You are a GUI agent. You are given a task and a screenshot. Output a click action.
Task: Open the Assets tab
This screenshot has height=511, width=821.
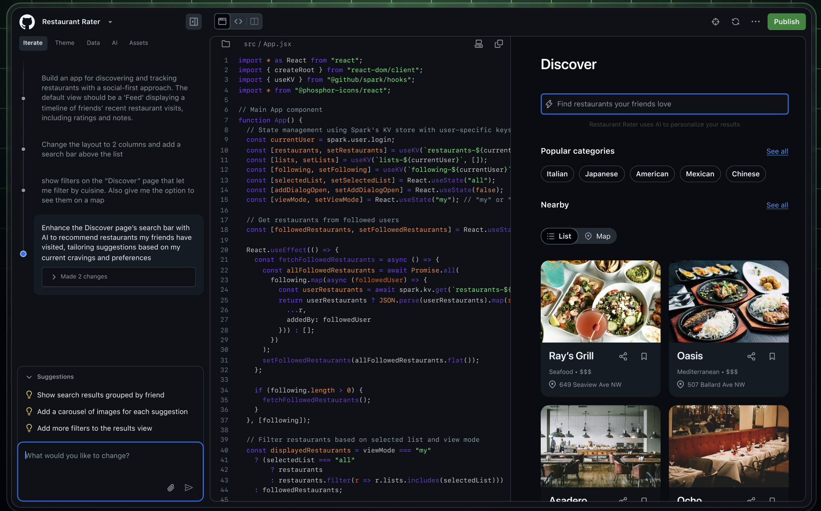[x=138, y=43]
